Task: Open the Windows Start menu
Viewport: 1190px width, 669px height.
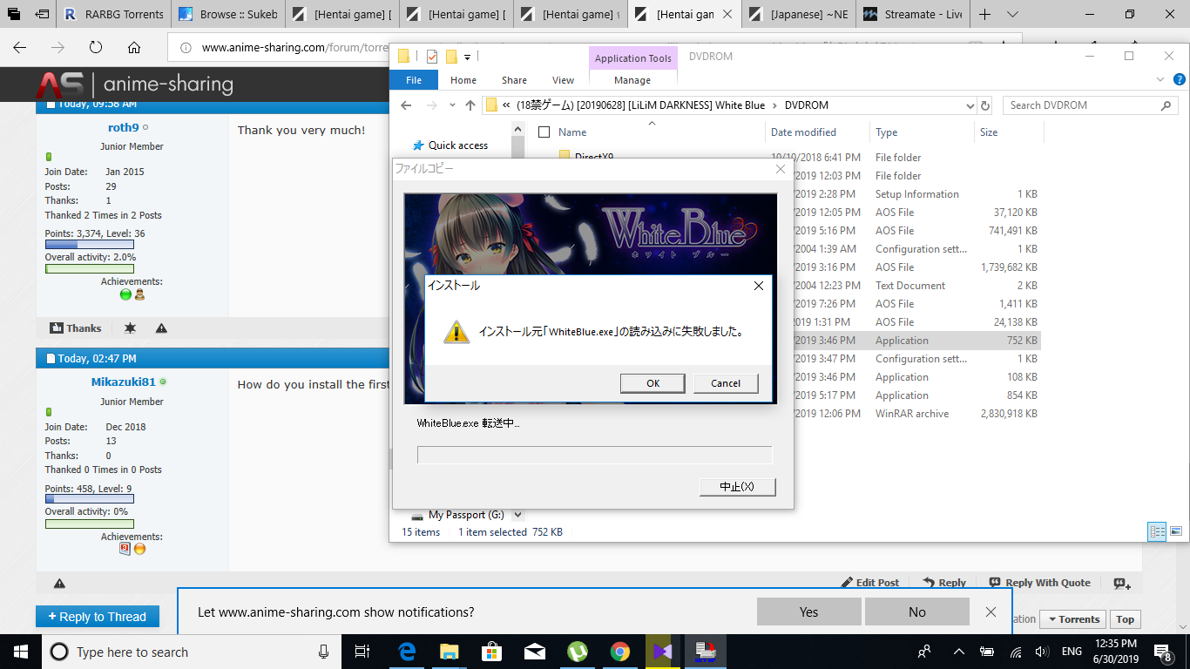Action: pyautogui.click(x=20, y=652)
